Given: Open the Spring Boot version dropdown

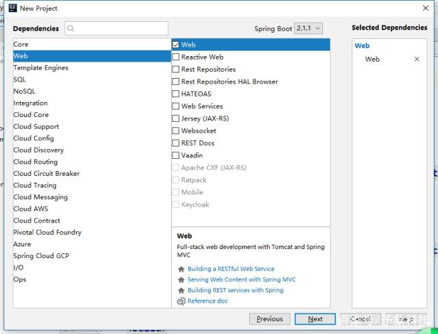Looking at the screenshot, I should click(309, 28).
